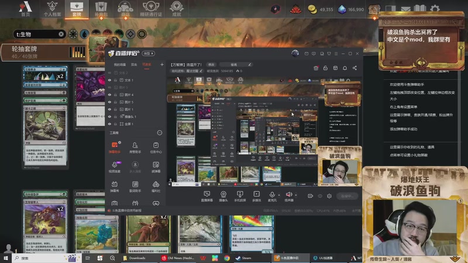The image size is (468, 263).
Task: Open the 读弹幕 read-danmaku tool
Action: pos(156,167)
